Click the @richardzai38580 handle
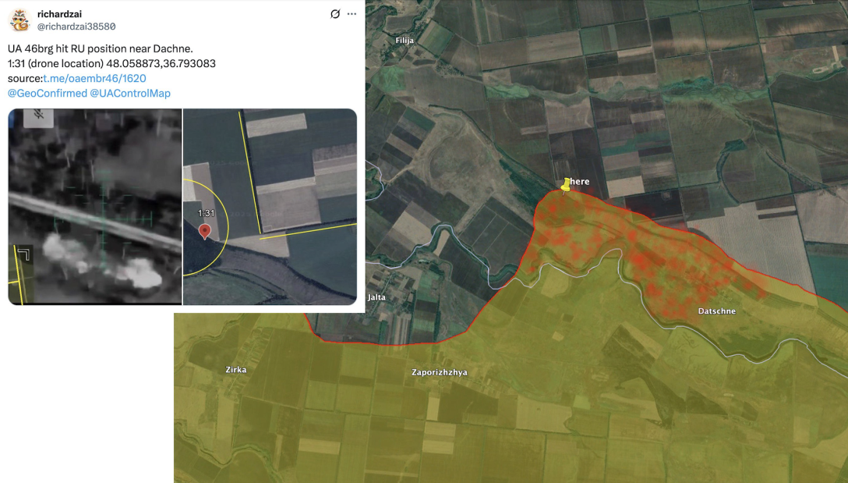Viewport: 848px width, 483px height. coord(76,27)
